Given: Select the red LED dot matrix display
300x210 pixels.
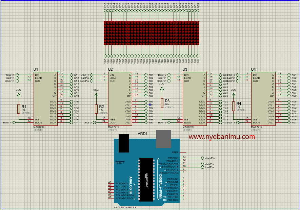Looking at the screenshot, I should 151,33.
